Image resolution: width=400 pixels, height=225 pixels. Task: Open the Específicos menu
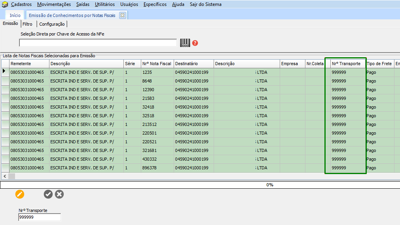click(155, 4)
